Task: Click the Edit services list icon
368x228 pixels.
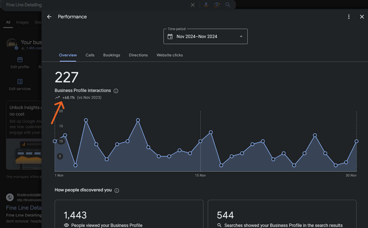Action: click(20, 82)
